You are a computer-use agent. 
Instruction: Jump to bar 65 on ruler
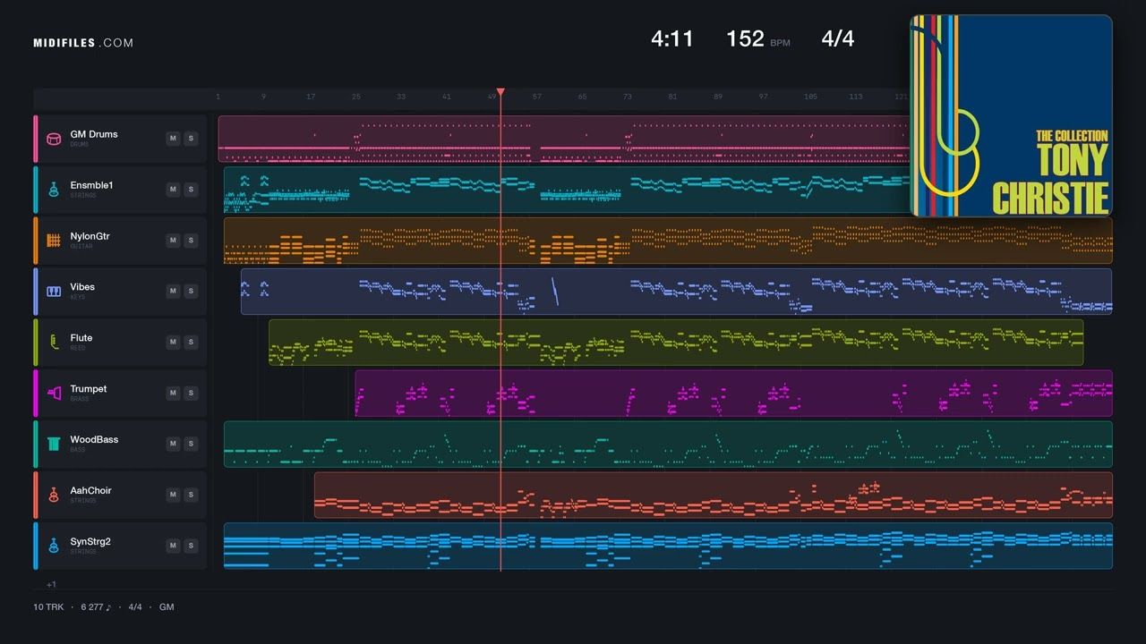coord(582,97)
